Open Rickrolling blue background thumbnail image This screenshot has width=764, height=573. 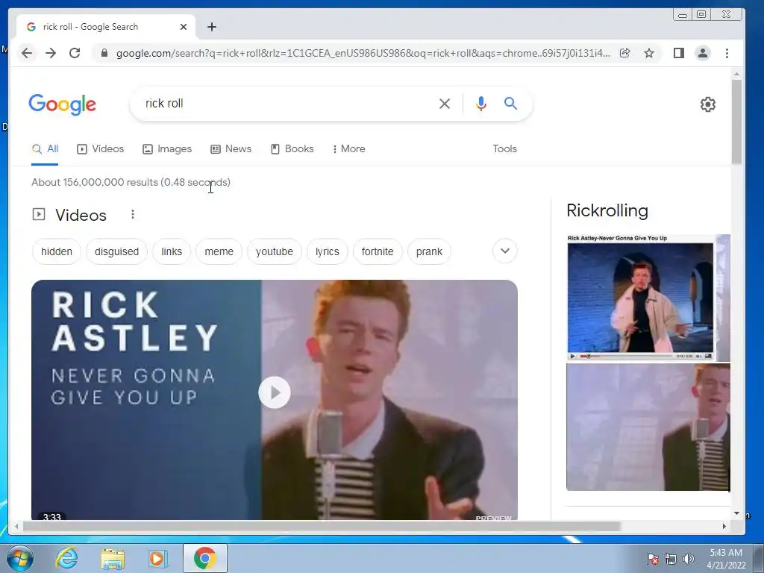640,298
